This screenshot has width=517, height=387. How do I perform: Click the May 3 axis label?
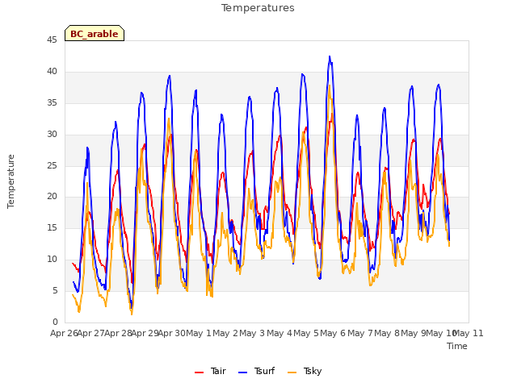pos(253,333)
